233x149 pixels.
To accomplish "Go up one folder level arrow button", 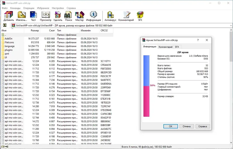I will (x=5, y=25).
